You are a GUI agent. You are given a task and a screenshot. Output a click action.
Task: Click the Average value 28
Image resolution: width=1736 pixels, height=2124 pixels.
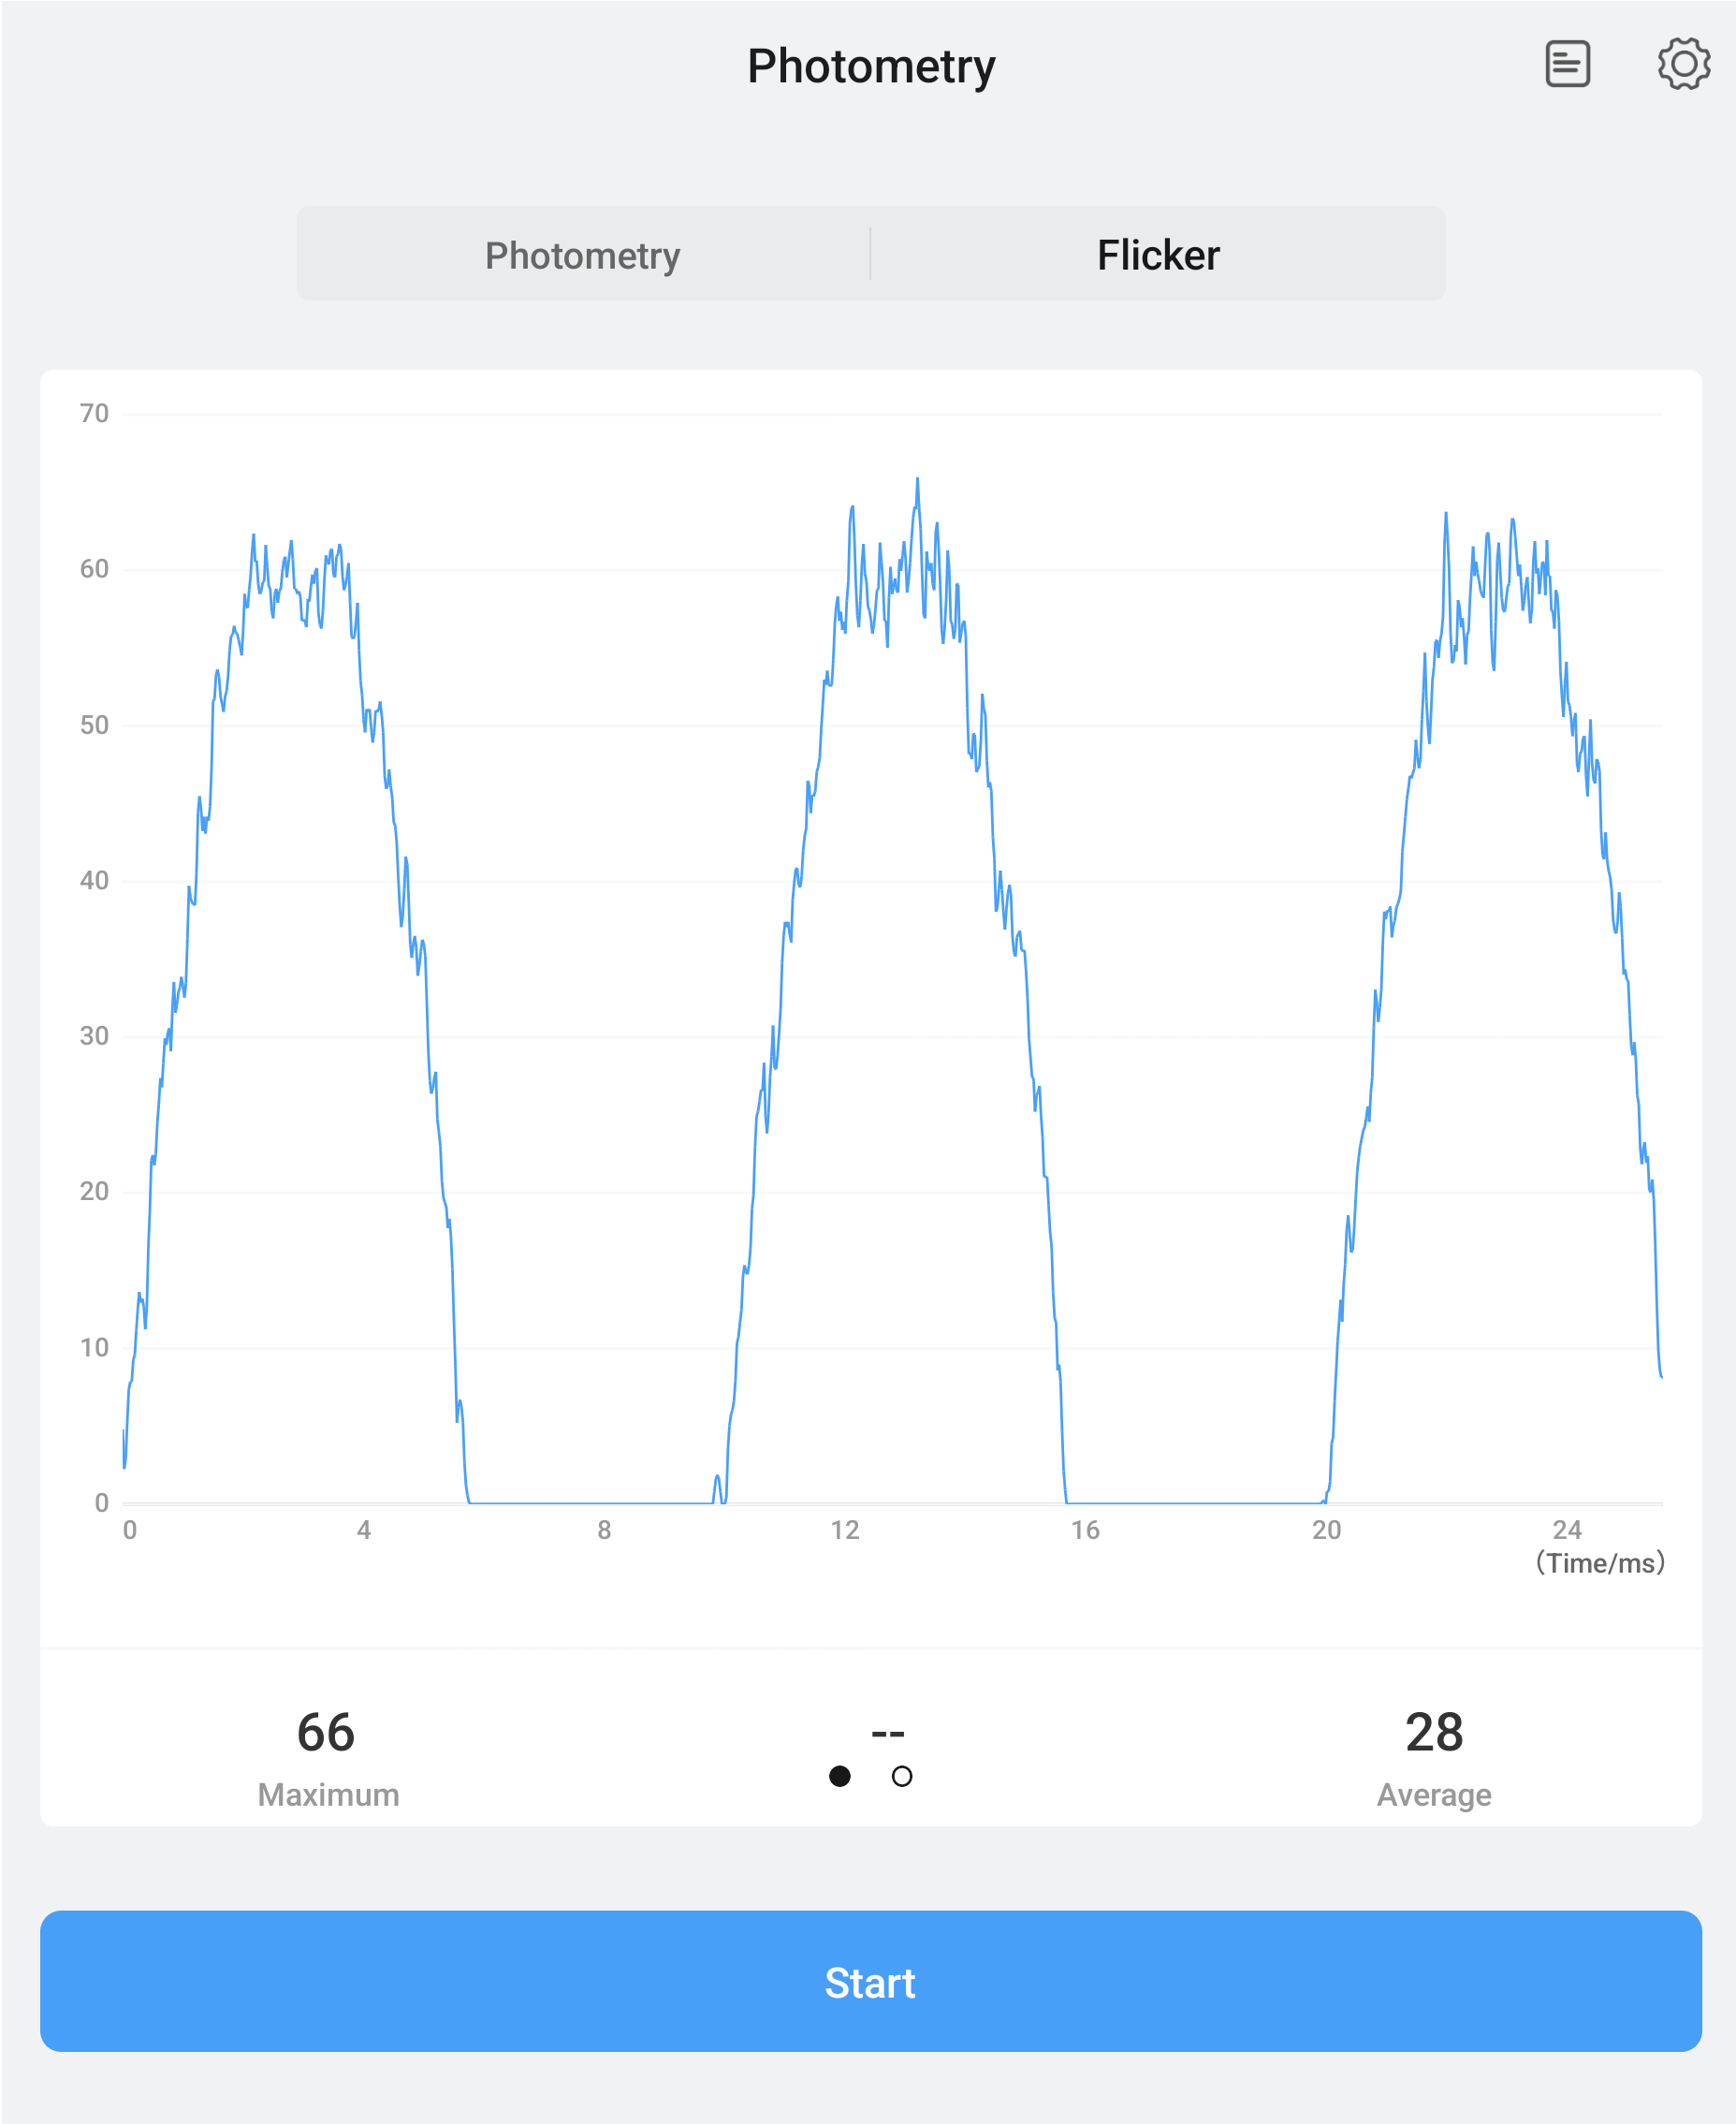[1434, 1733]
